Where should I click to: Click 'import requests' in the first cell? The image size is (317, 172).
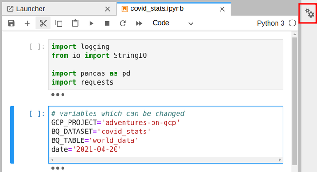point(83,82)
